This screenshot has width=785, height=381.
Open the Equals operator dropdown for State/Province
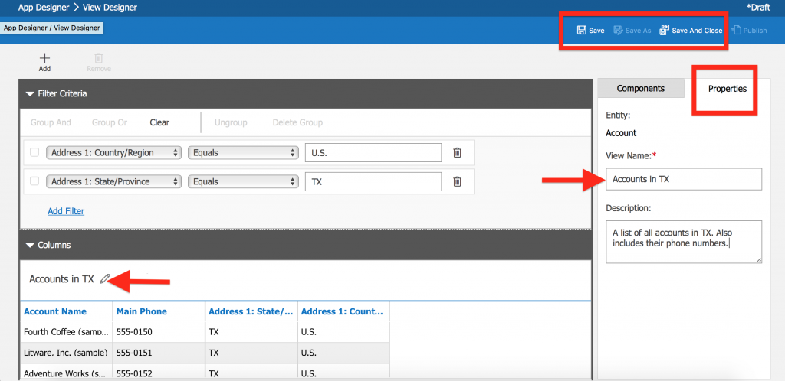(x=242, y=181)
